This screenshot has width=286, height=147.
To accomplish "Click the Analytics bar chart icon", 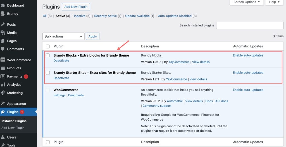I will coord(3,85).
